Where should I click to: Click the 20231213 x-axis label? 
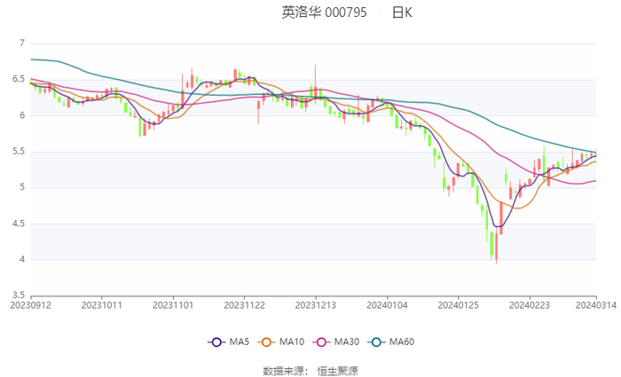pyautogui.click(x=315, y=305)
